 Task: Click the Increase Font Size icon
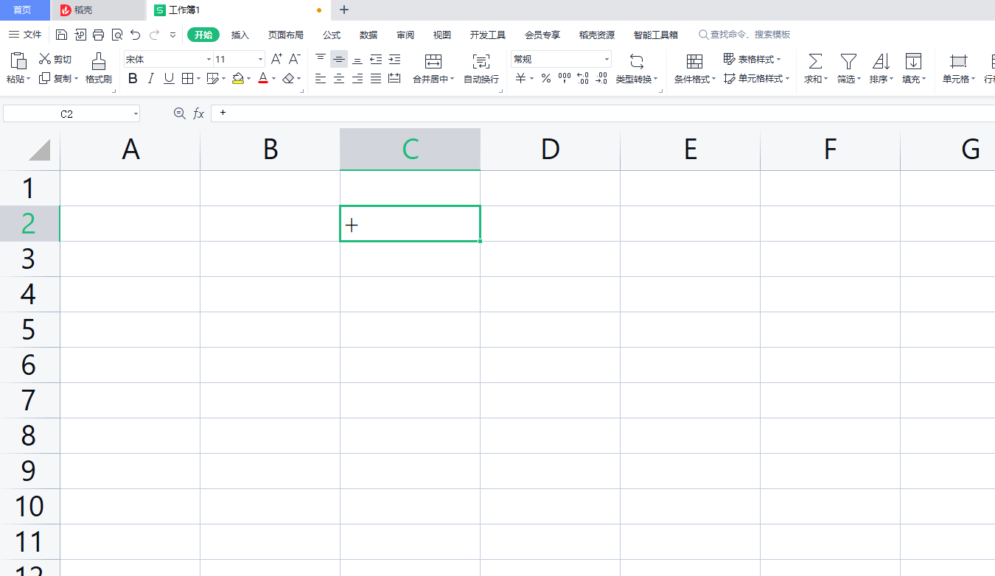[x=276, y=59]
